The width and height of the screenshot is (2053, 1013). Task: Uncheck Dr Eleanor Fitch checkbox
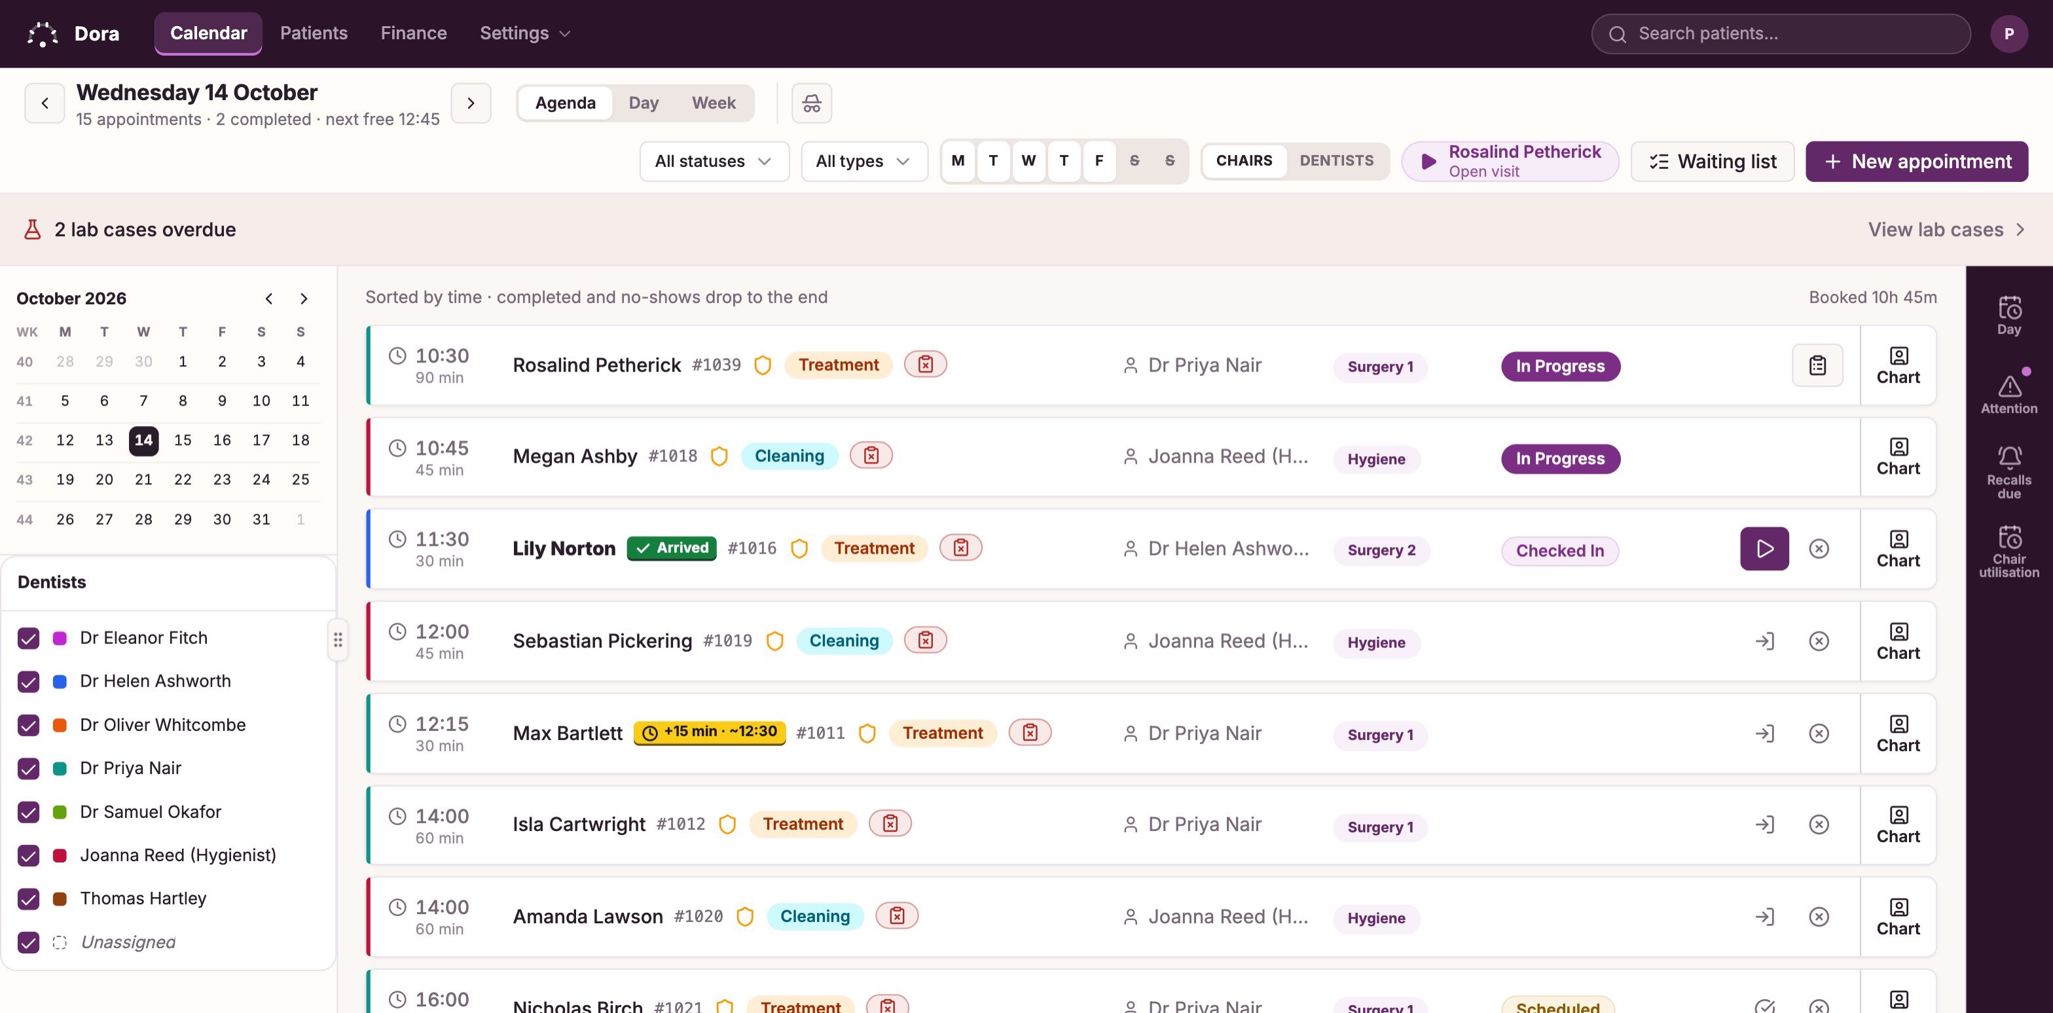29,639
